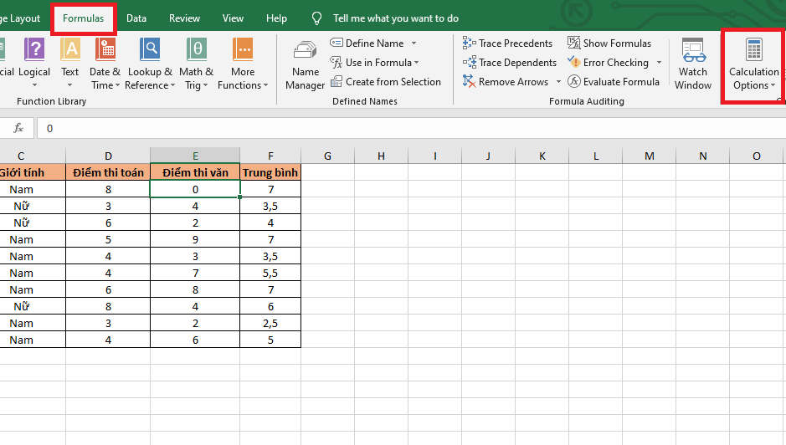Switch to the Data tab
The image size is (786, 445).
pyautogui.click(x=136, y=18)
